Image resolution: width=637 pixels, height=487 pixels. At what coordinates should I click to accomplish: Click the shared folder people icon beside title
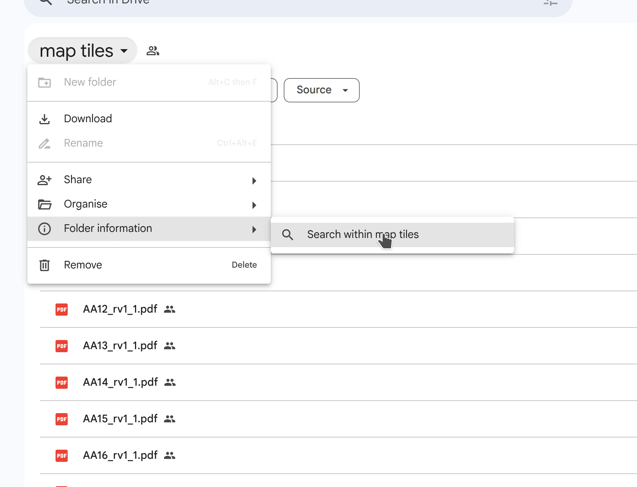pyautogui.click(x=152, y=51)
